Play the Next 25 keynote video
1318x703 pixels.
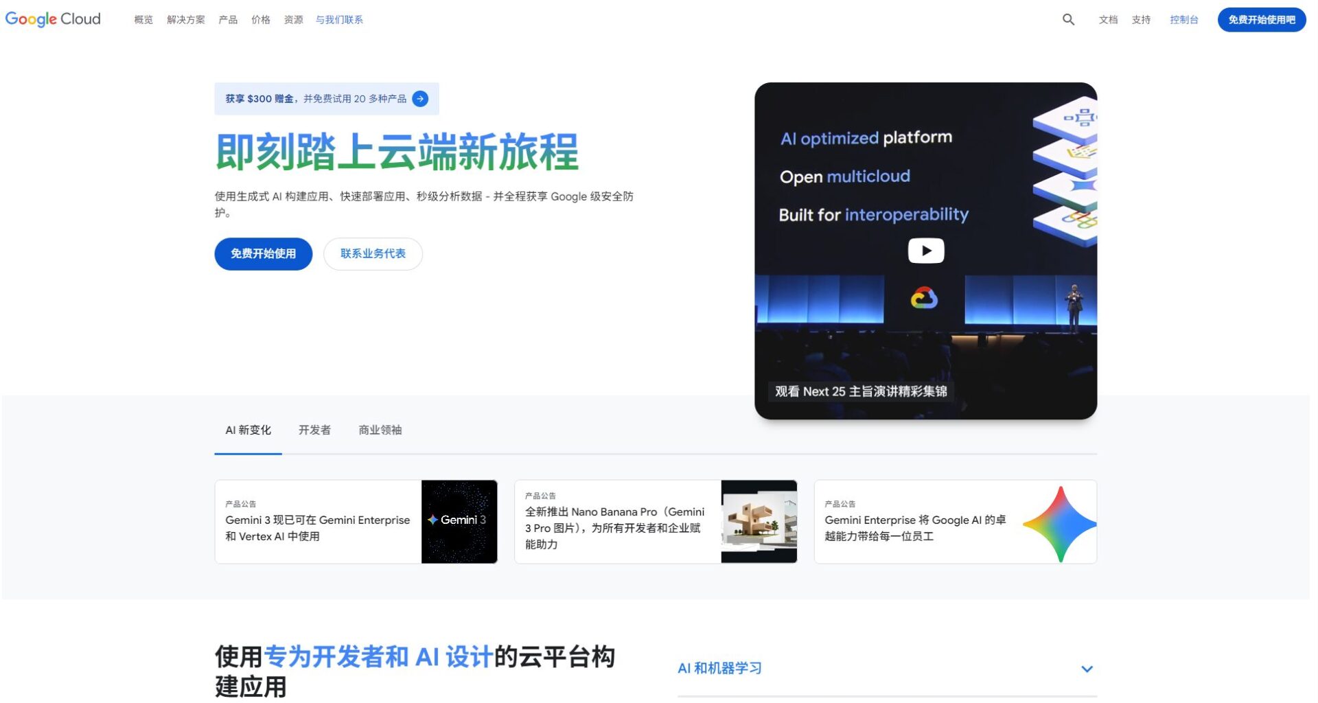(925, 250)
